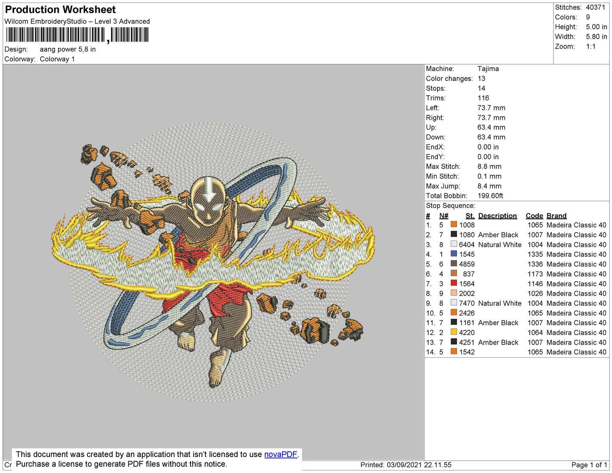Click code 1064 in row 12
Screen dimensions: 612x473
[535, 332]
